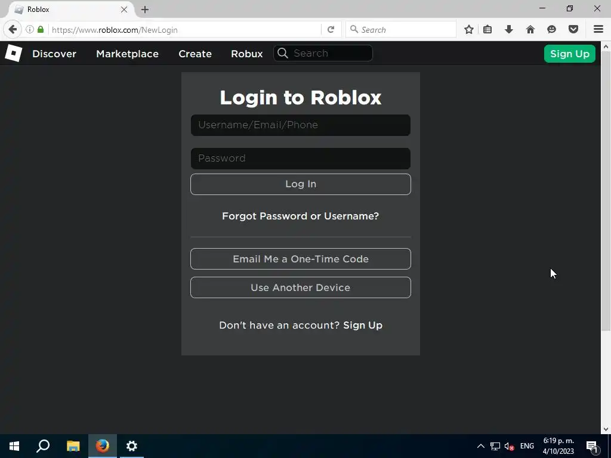Open the Marketplace menu item
Screen dimensions: 611x458
[x=128, y=54]
